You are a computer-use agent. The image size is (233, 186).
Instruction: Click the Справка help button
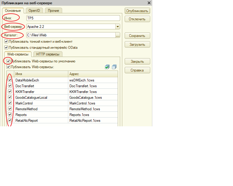[137, 70]
